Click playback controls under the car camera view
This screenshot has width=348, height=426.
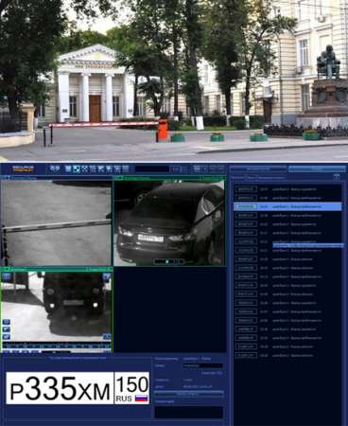coord(168,261)
